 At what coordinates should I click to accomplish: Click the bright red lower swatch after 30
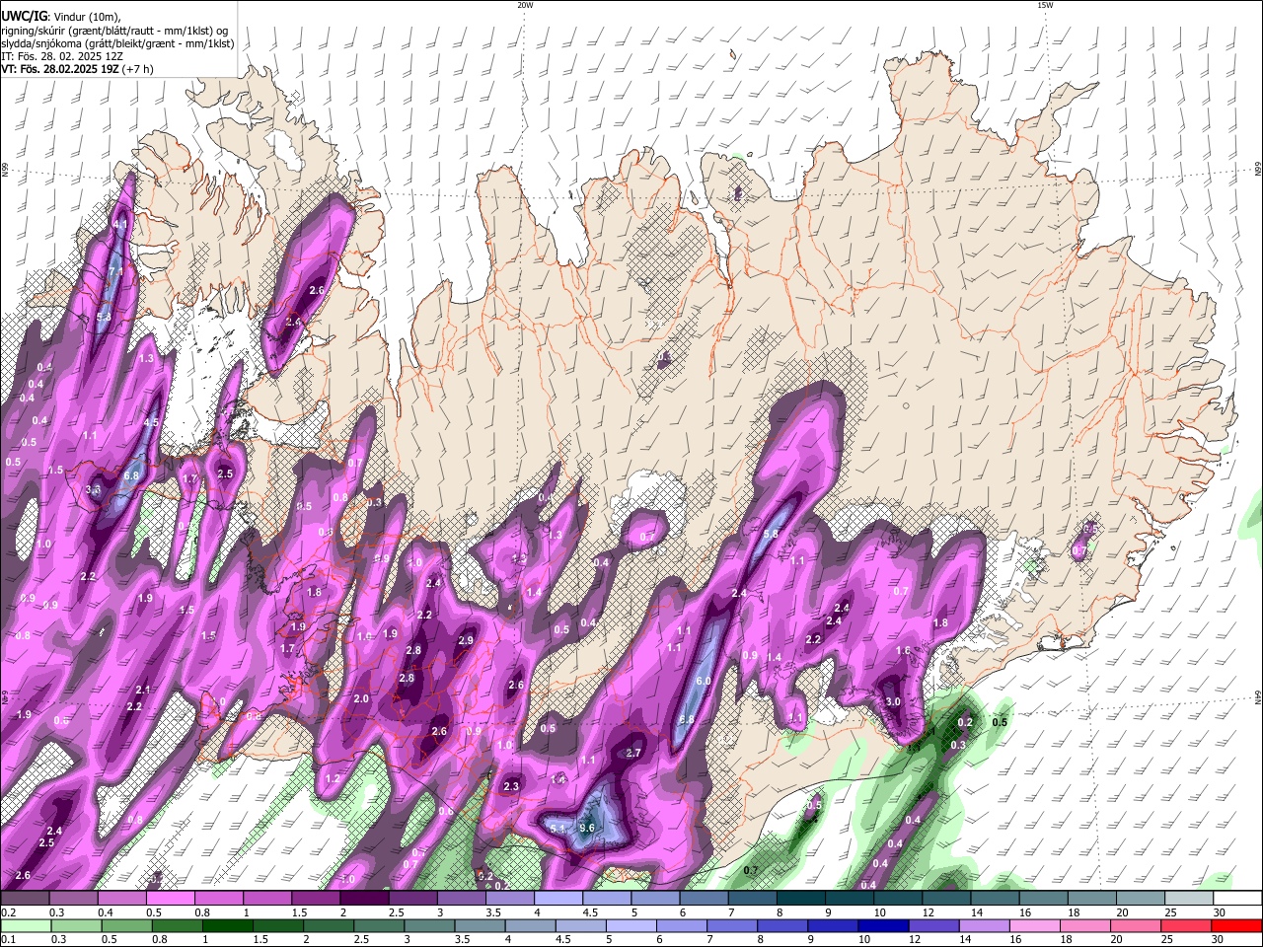pyautogui.click(x=1236, y=926)
